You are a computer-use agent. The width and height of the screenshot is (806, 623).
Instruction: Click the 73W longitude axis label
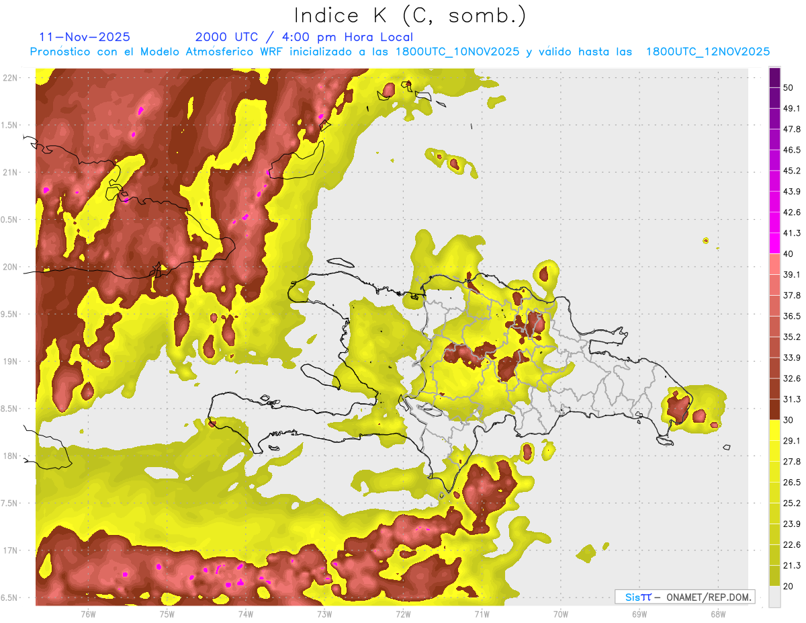click(x=324, y=613)
